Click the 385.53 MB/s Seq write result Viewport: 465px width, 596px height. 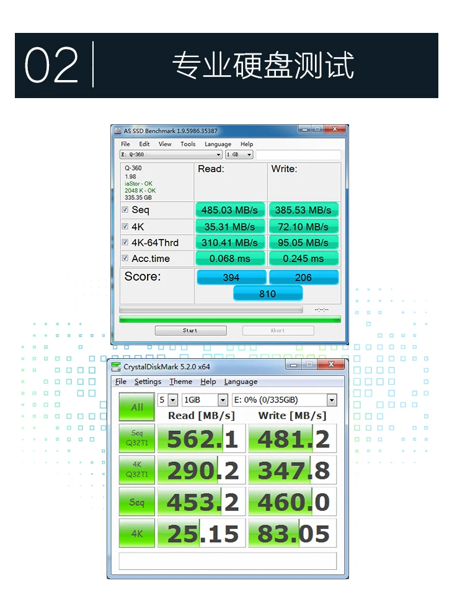[303, 210]
